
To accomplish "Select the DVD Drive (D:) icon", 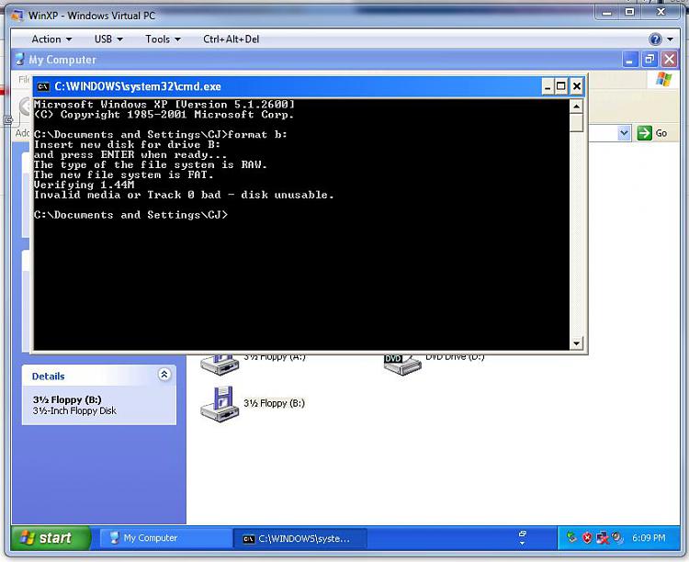I will click(x=402, y=365).
